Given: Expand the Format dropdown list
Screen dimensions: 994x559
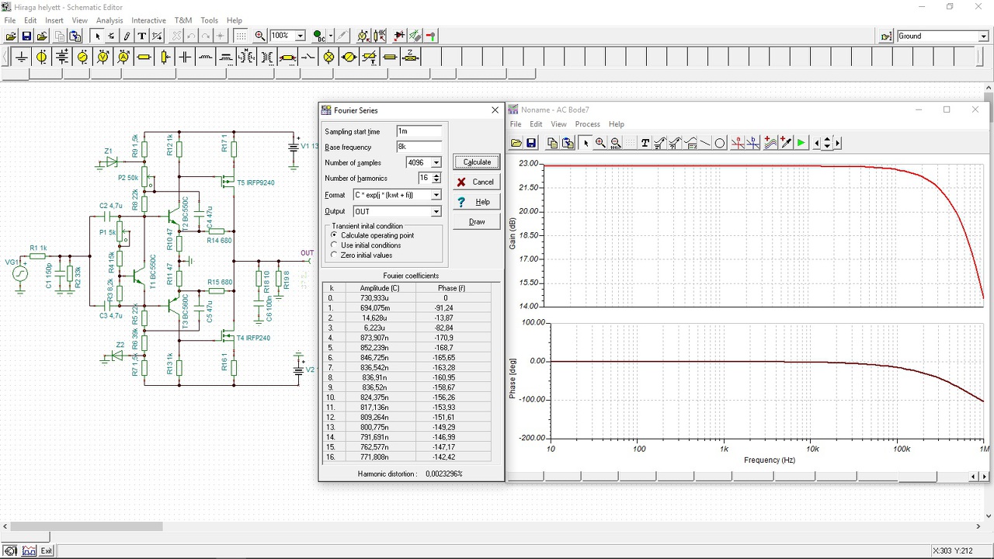Looking at the screenshot, I should point(436,196).
